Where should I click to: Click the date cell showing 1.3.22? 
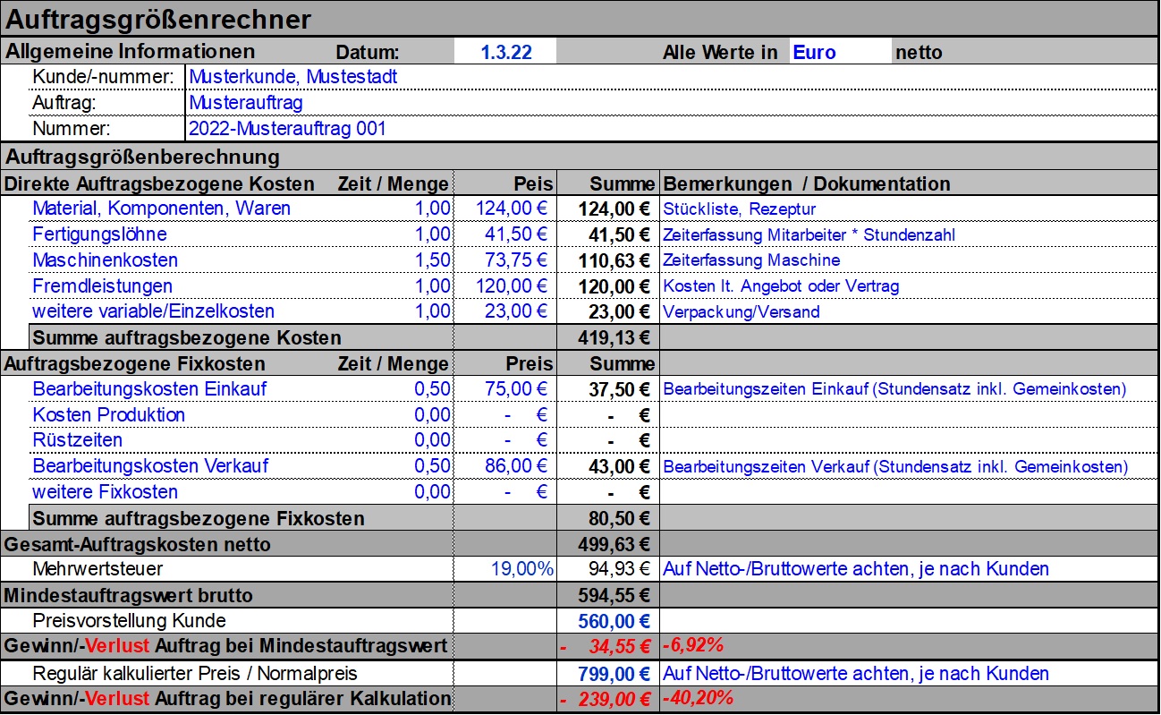505,52
